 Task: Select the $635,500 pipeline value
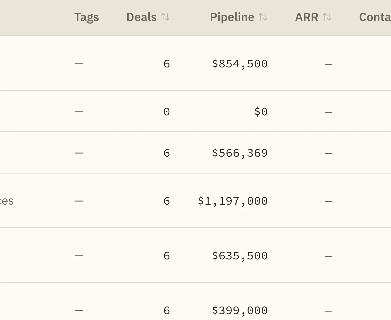[x=240, y=256]
